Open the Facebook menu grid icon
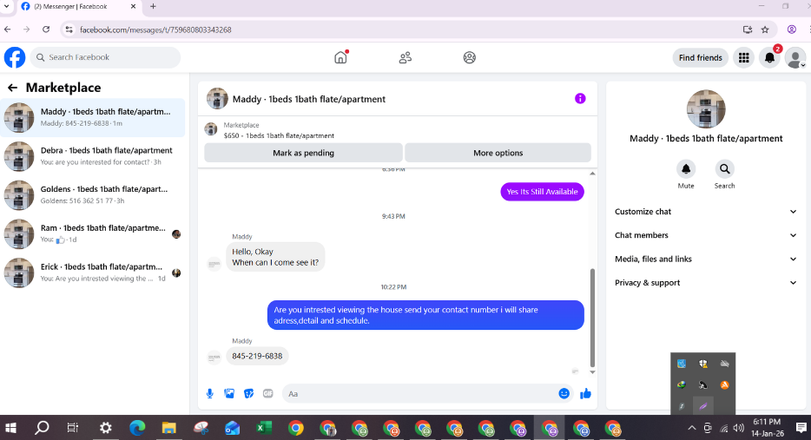811x440 pixels. tap(744, 57)
